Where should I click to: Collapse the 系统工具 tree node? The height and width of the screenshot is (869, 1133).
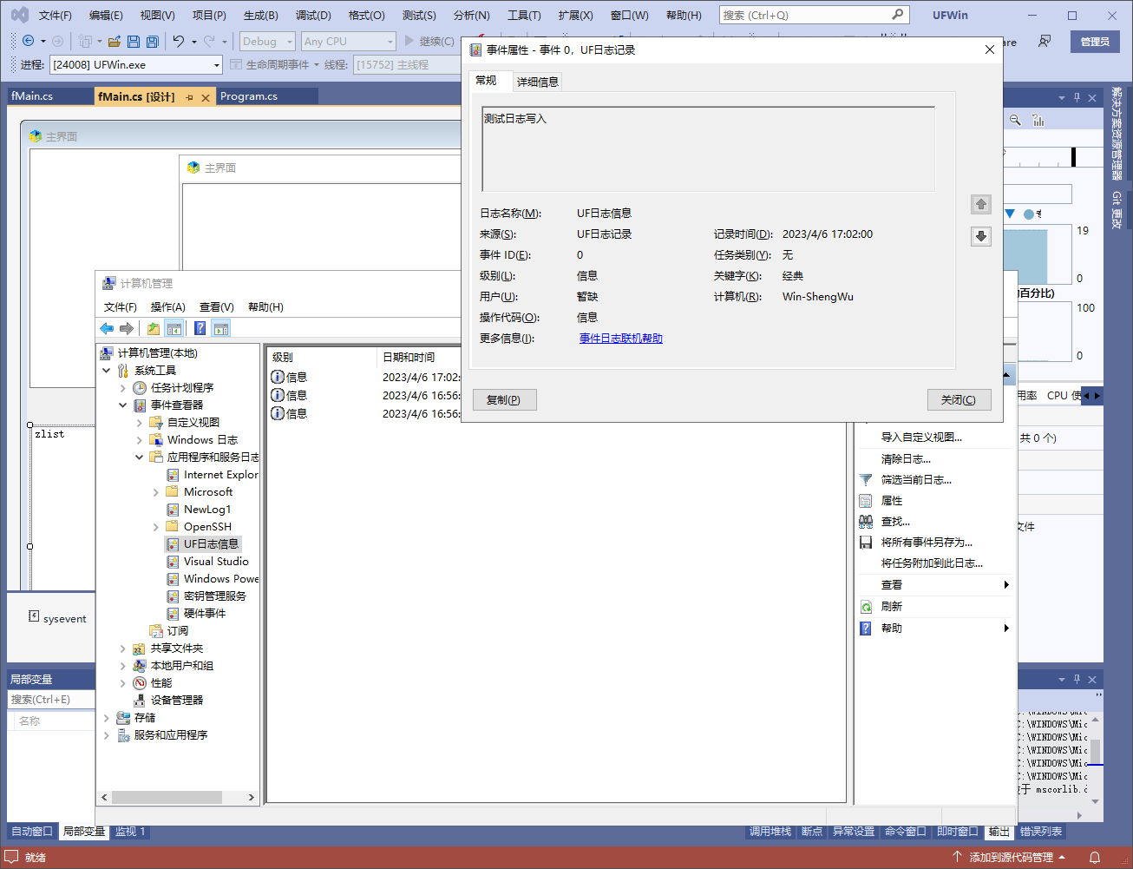click(x=107, y=371)
